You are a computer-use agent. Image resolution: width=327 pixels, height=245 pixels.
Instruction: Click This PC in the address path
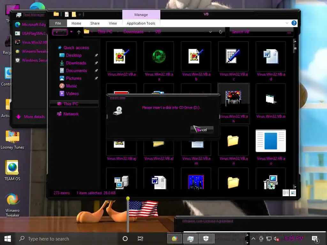pos(105,32)
